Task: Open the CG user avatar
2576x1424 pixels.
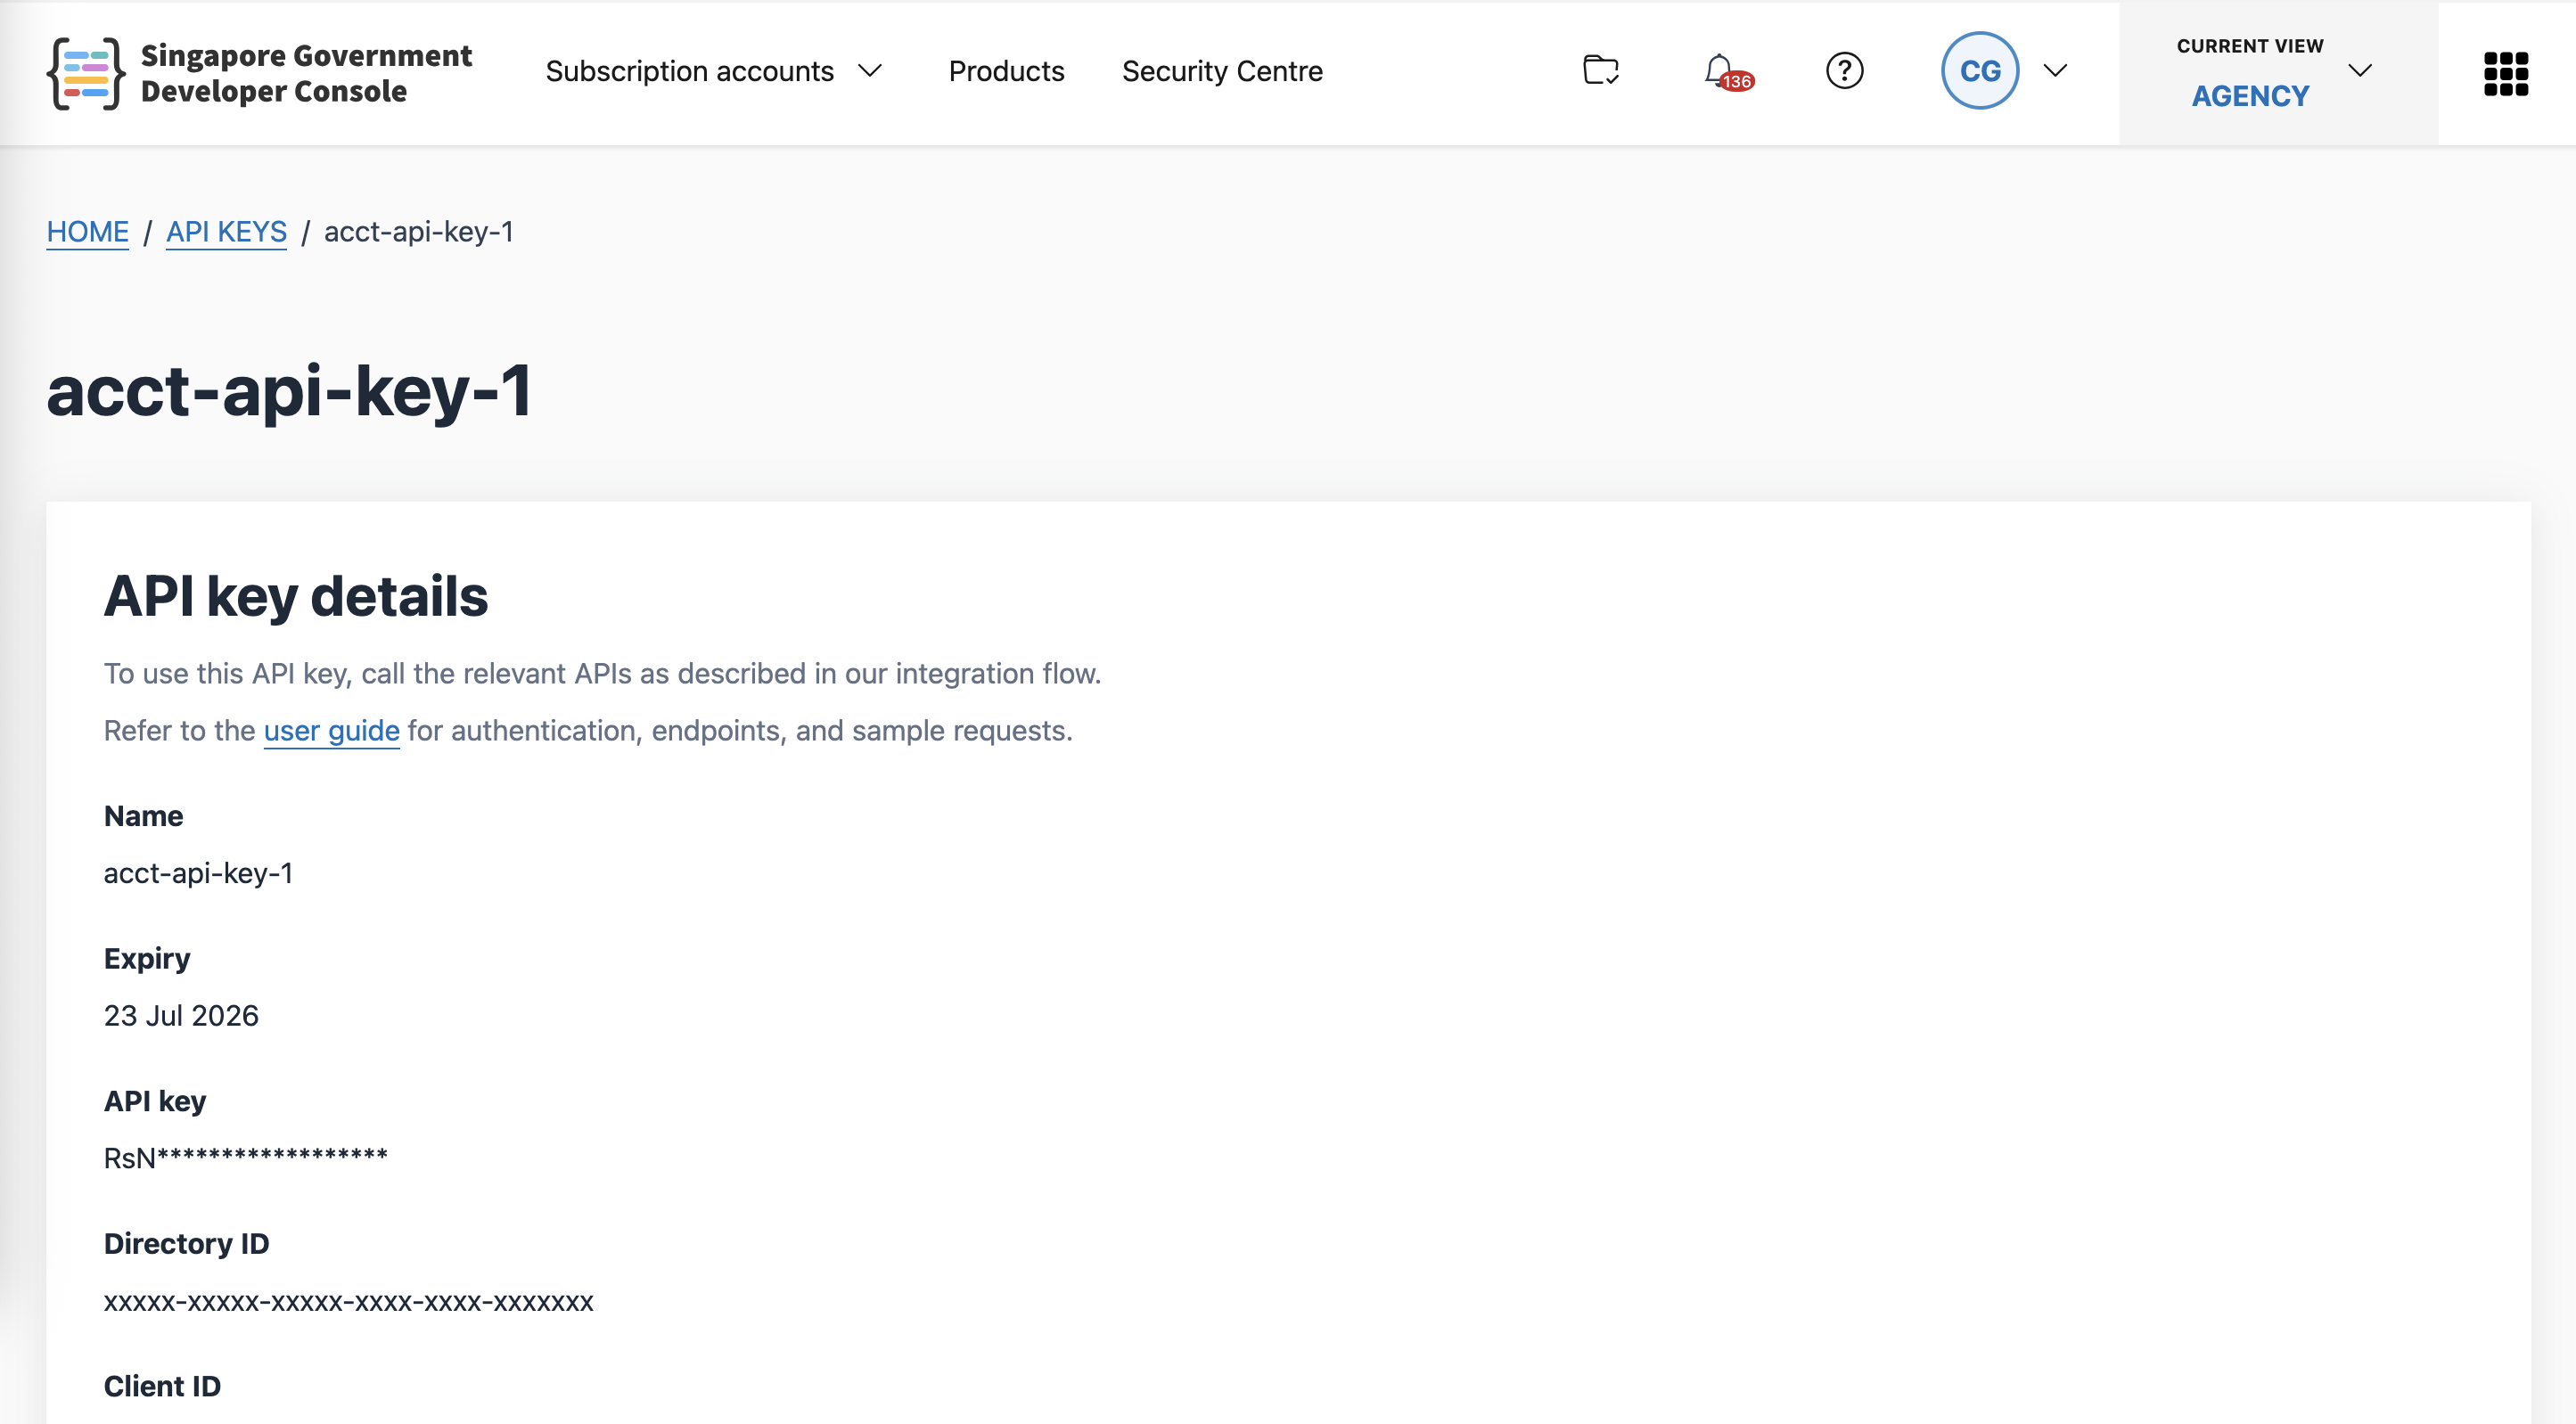Action: click(x=1980, y=71)
